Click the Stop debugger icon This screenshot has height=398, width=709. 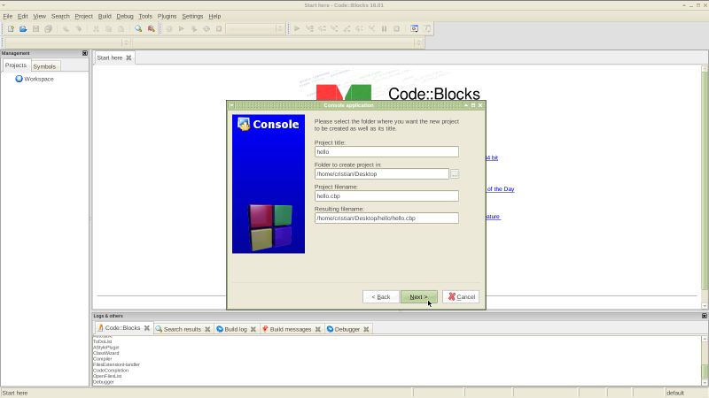(396, 28)
